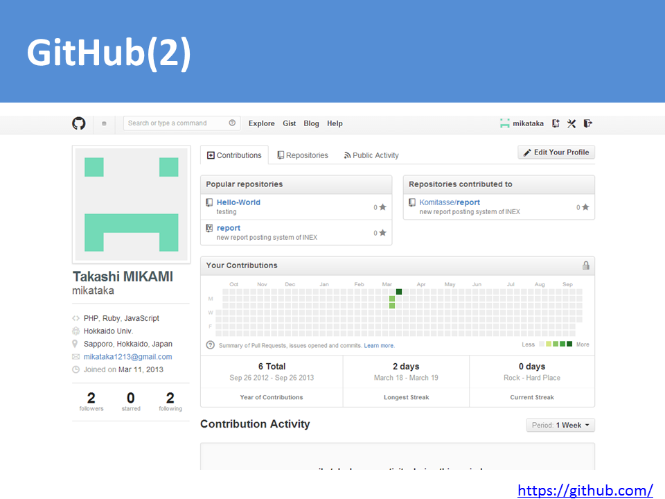Click the Edit Your Profile button
The image size is (665, 499).
(556, 152)
